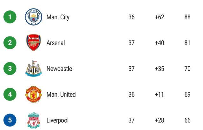203x130 pixels.
Task: Click the green position 3 badge
Action: pos(10,69)
